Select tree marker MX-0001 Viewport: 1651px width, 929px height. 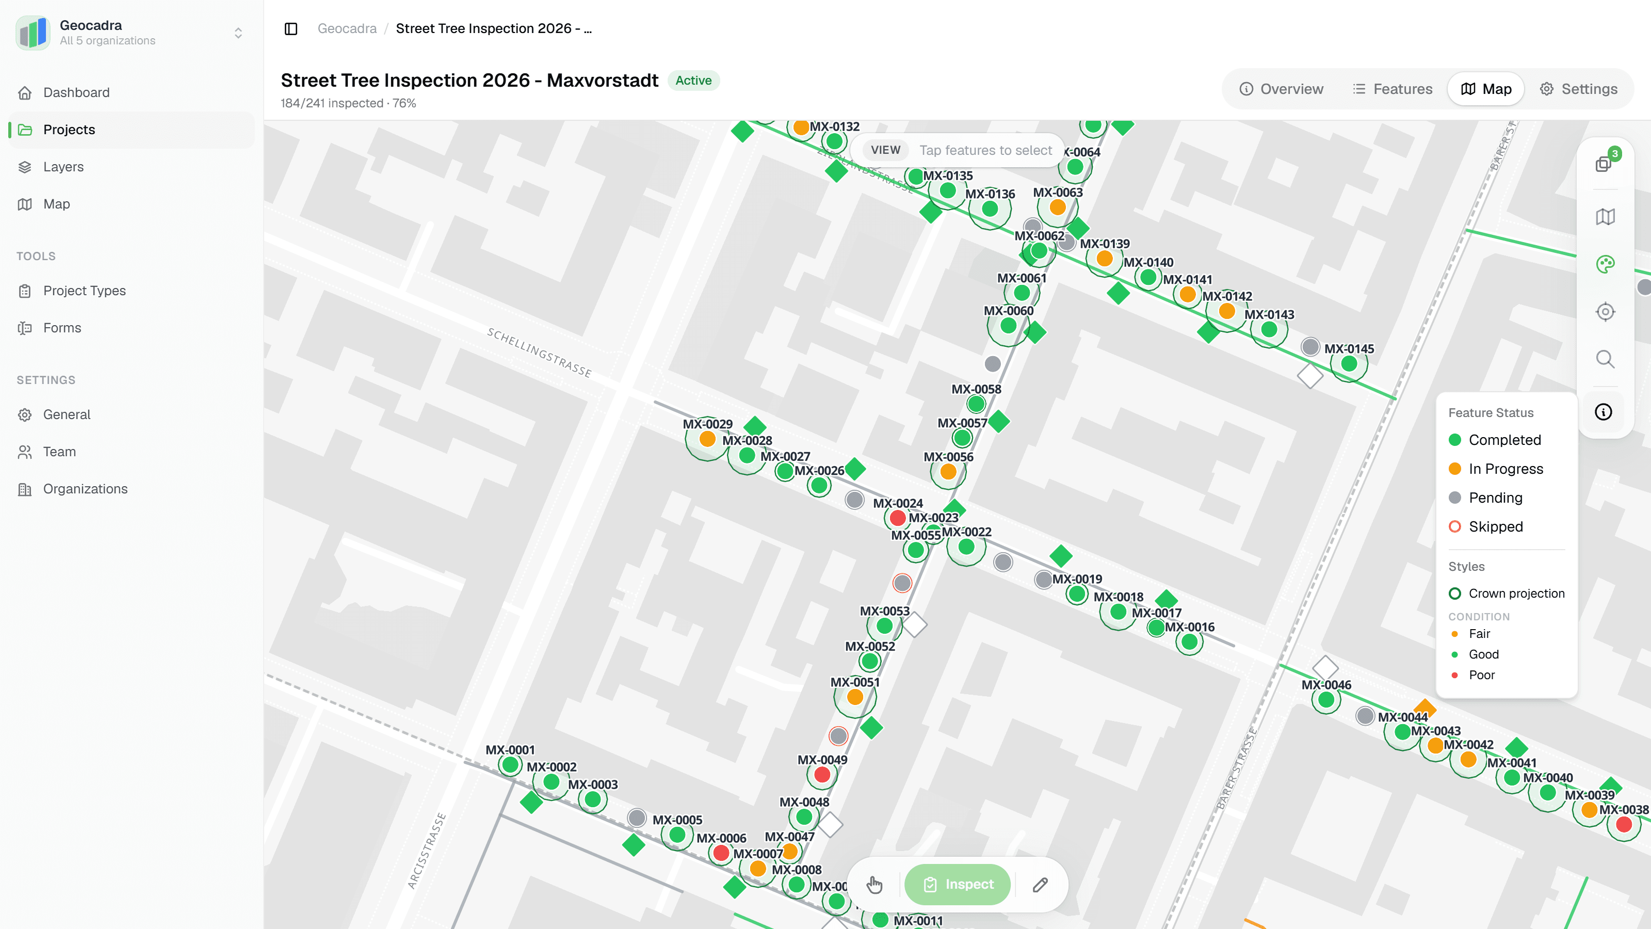click(x=510, y=765)
